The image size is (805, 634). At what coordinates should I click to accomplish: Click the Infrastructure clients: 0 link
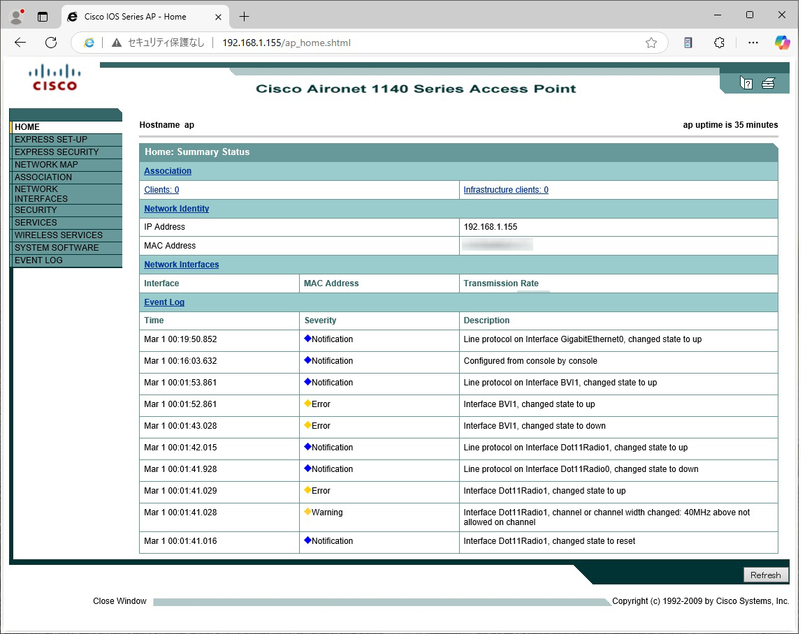click(506, 190)
